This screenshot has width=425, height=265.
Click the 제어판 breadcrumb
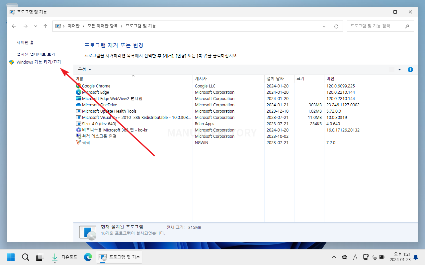tap(74, 26)
